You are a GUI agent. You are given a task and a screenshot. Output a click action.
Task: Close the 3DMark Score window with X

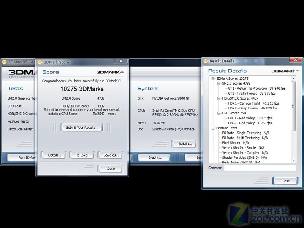click(x=121, y=61)
